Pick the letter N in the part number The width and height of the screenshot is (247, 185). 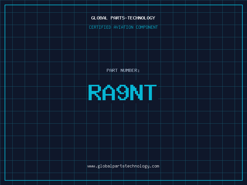137,92
